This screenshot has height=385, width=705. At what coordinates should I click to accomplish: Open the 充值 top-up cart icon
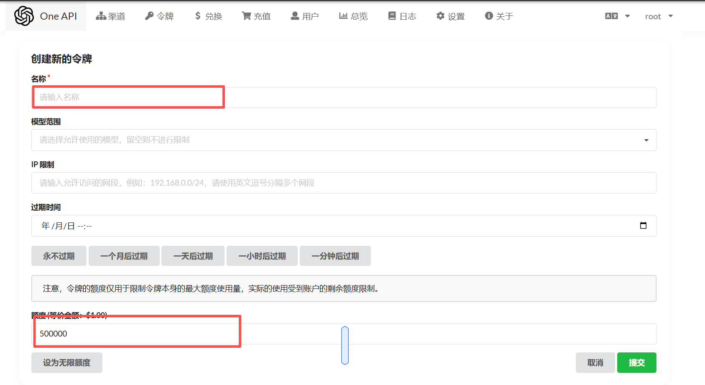pos(256,16)
